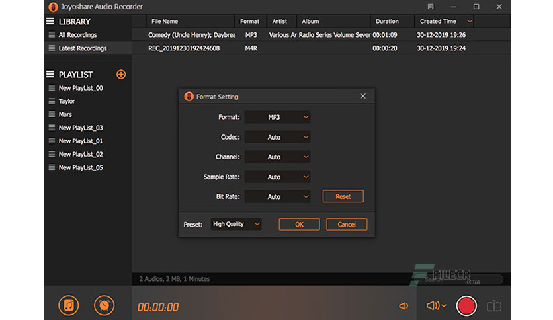Select All Recordings in library
This screenshot has width=553, height=320.
[x=88, y=35]
